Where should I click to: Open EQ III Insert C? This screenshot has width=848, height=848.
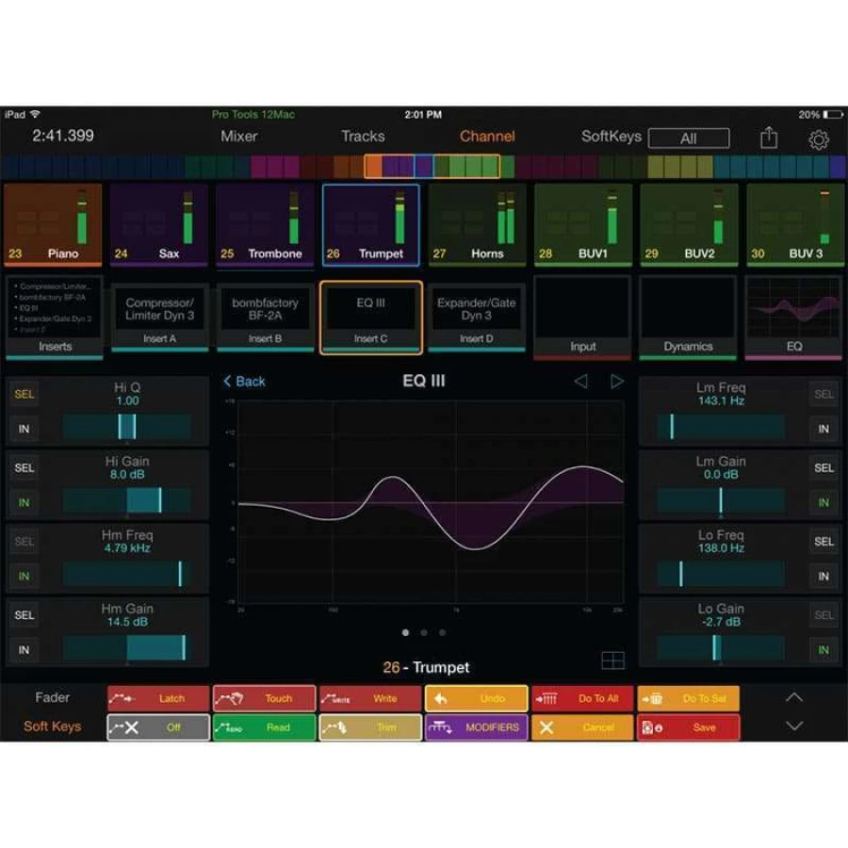tap(371, 318)
